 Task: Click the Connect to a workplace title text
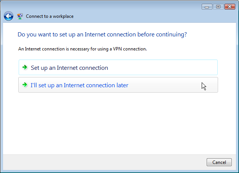[50, 16]
